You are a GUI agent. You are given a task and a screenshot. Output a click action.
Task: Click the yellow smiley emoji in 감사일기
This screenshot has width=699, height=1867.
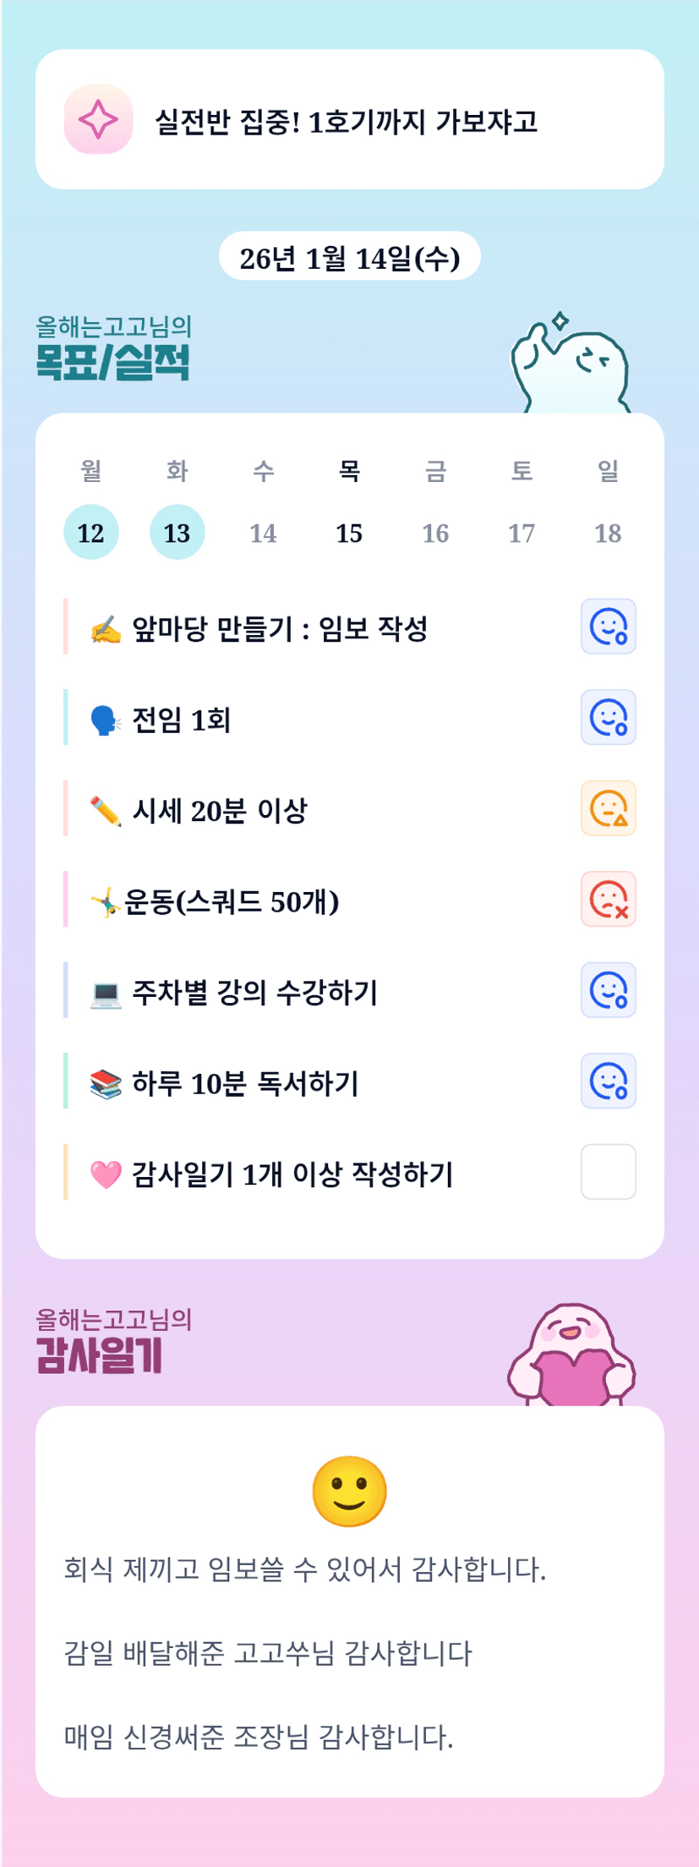click(x=349, y=1492)
